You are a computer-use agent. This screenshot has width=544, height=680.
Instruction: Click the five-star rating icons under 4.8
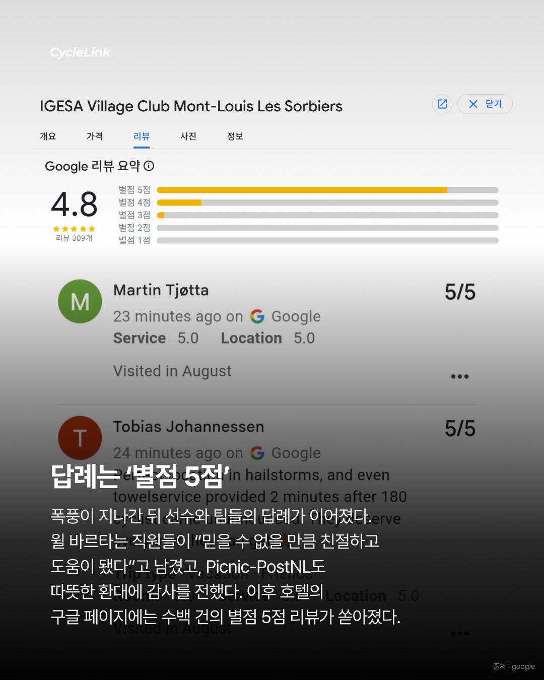[x=74, y=229]
